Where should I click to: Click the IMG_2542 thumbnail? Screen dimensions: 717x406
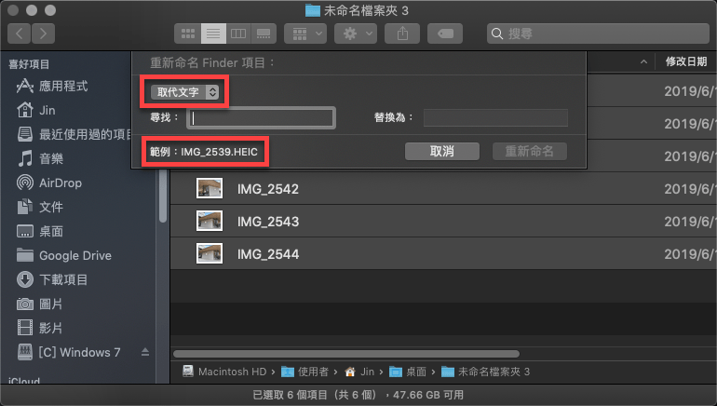pos(210,188)
